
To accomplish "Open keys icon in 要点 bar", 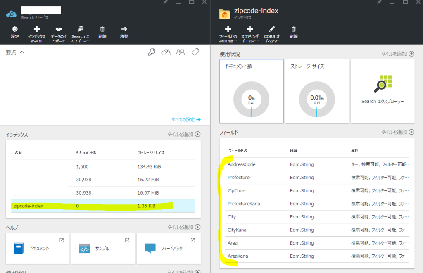I will [152, 52].
